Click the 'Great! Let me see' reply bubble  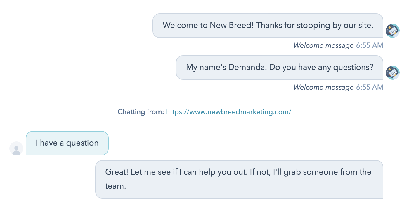click(x=239, y=179)
